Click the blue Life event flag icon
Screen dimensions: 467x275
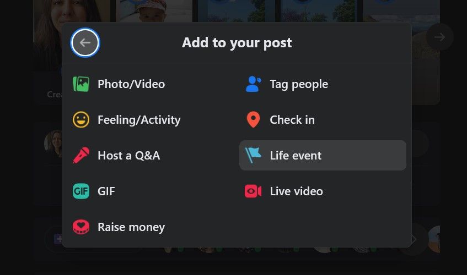click(253, 155)
